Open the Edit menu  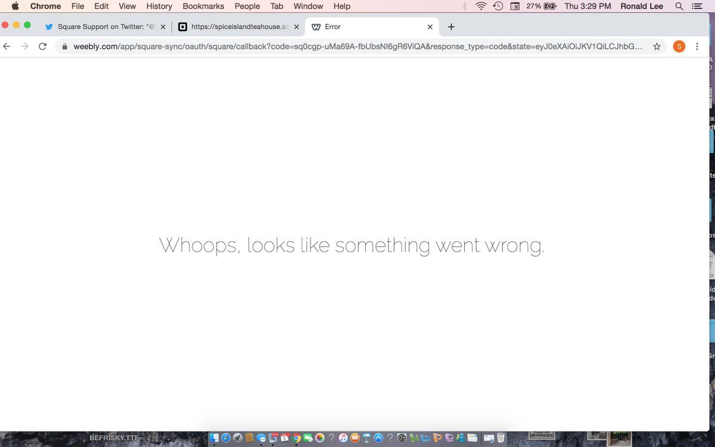[x=101, y=6]
